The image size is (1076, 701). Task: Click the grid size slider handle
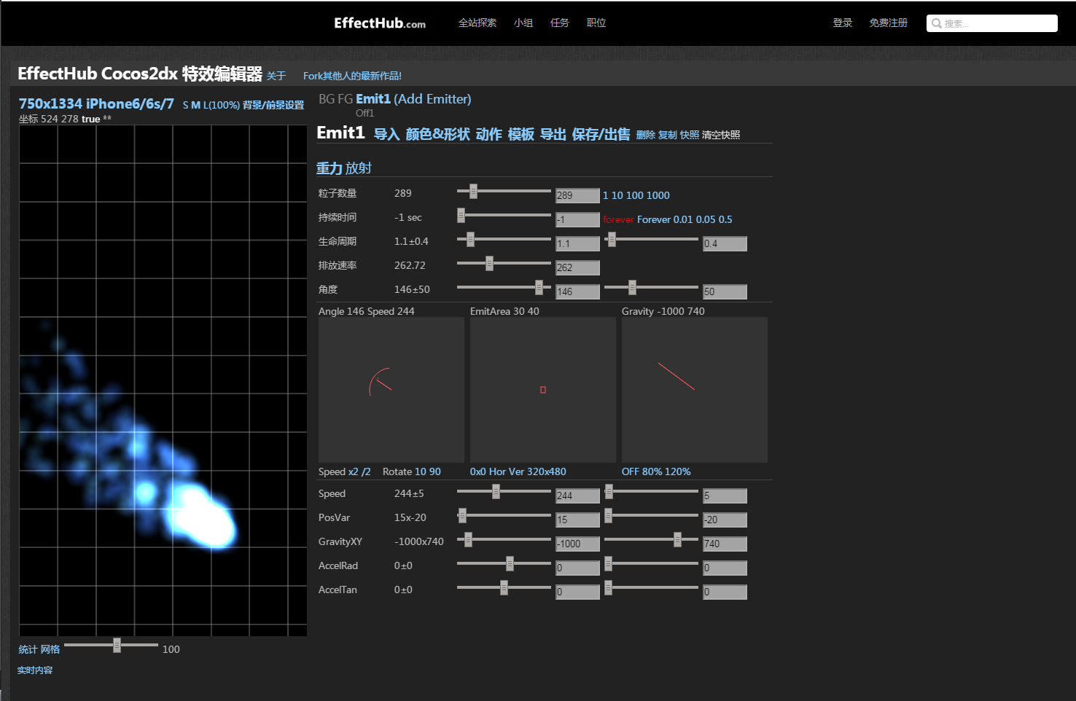pyautogui.click(x=117, y=645)
